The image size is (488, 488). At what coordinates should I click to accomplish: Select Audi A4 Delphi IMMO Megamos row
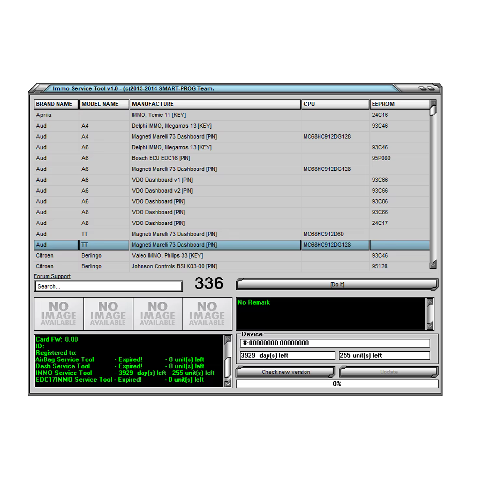coord(232,126)
